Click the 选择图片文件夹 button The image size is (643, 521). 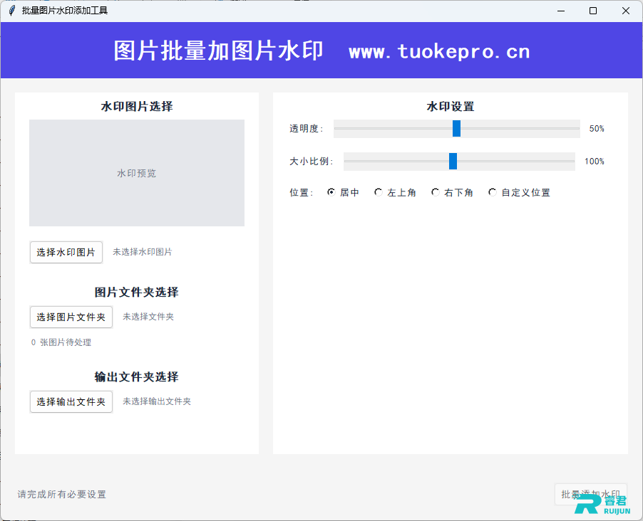tap(71, 317)
